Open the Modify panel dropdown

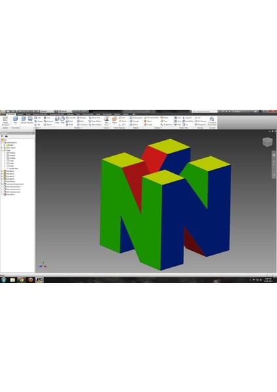tap(78, 128)
